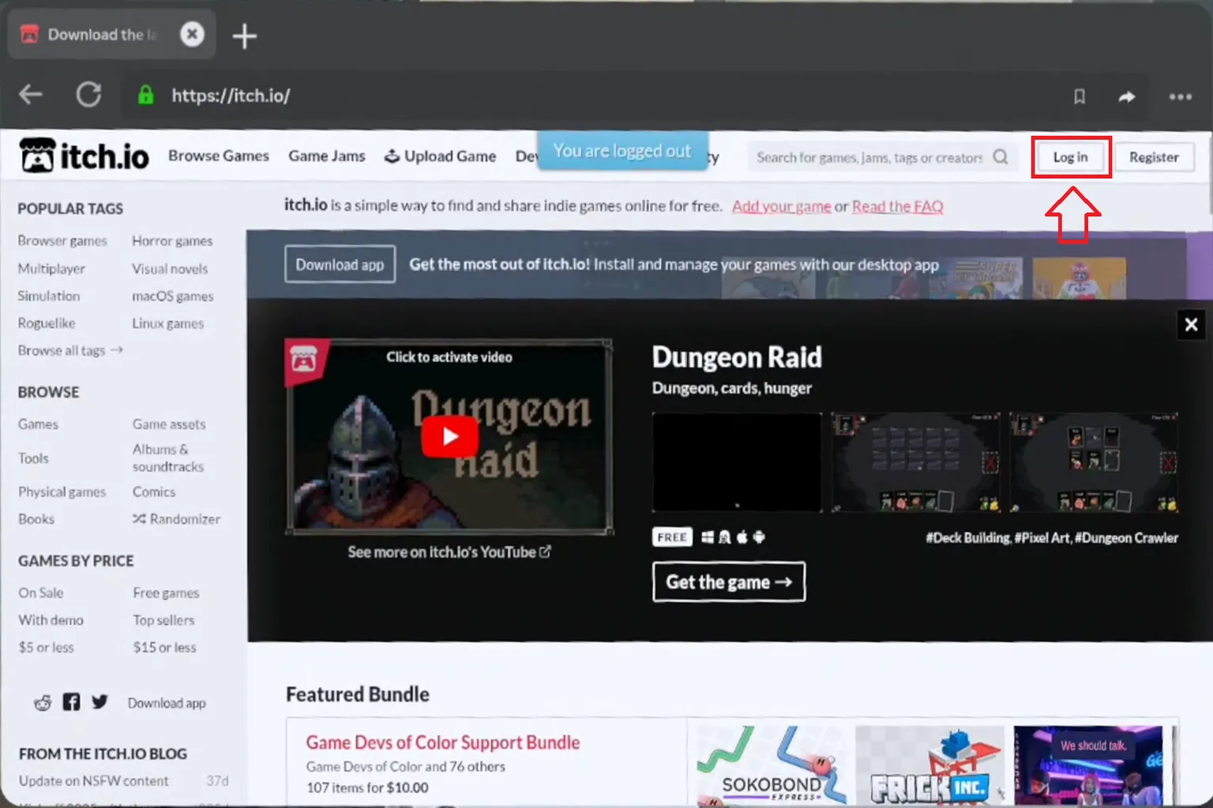View Top sellers

coord(163,619)
